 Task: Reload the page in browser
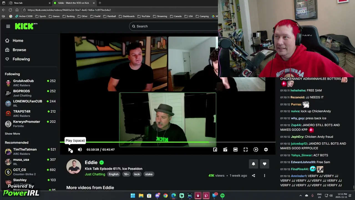(10, 10)
